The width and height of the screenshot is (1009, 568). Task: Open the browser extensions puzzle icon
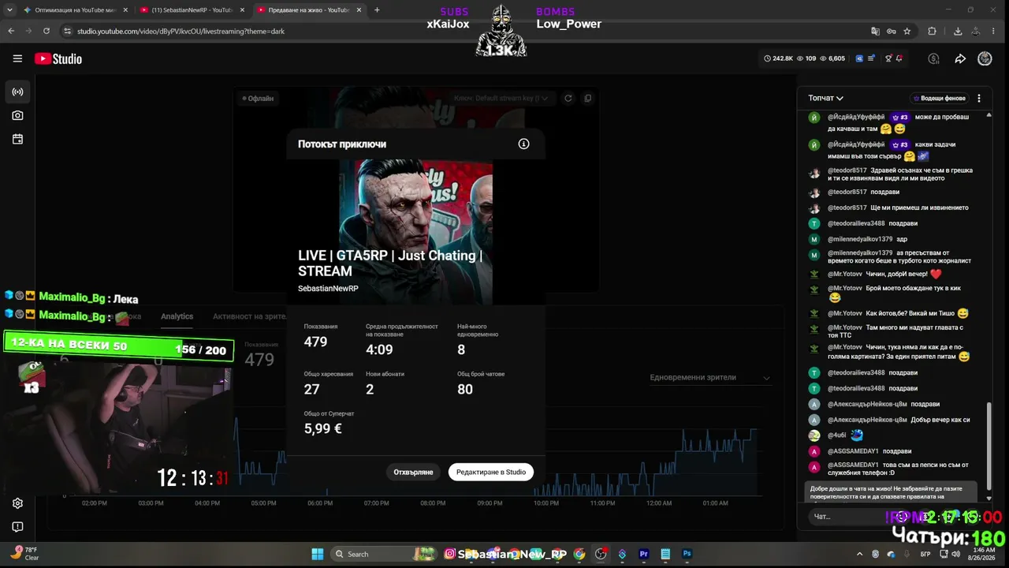(932, 32)
